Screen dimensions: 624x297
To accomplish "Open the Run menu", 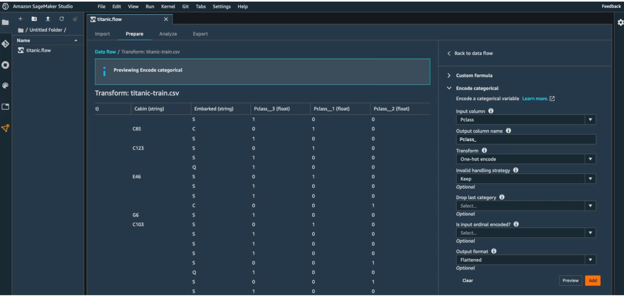I will [150, 6].
